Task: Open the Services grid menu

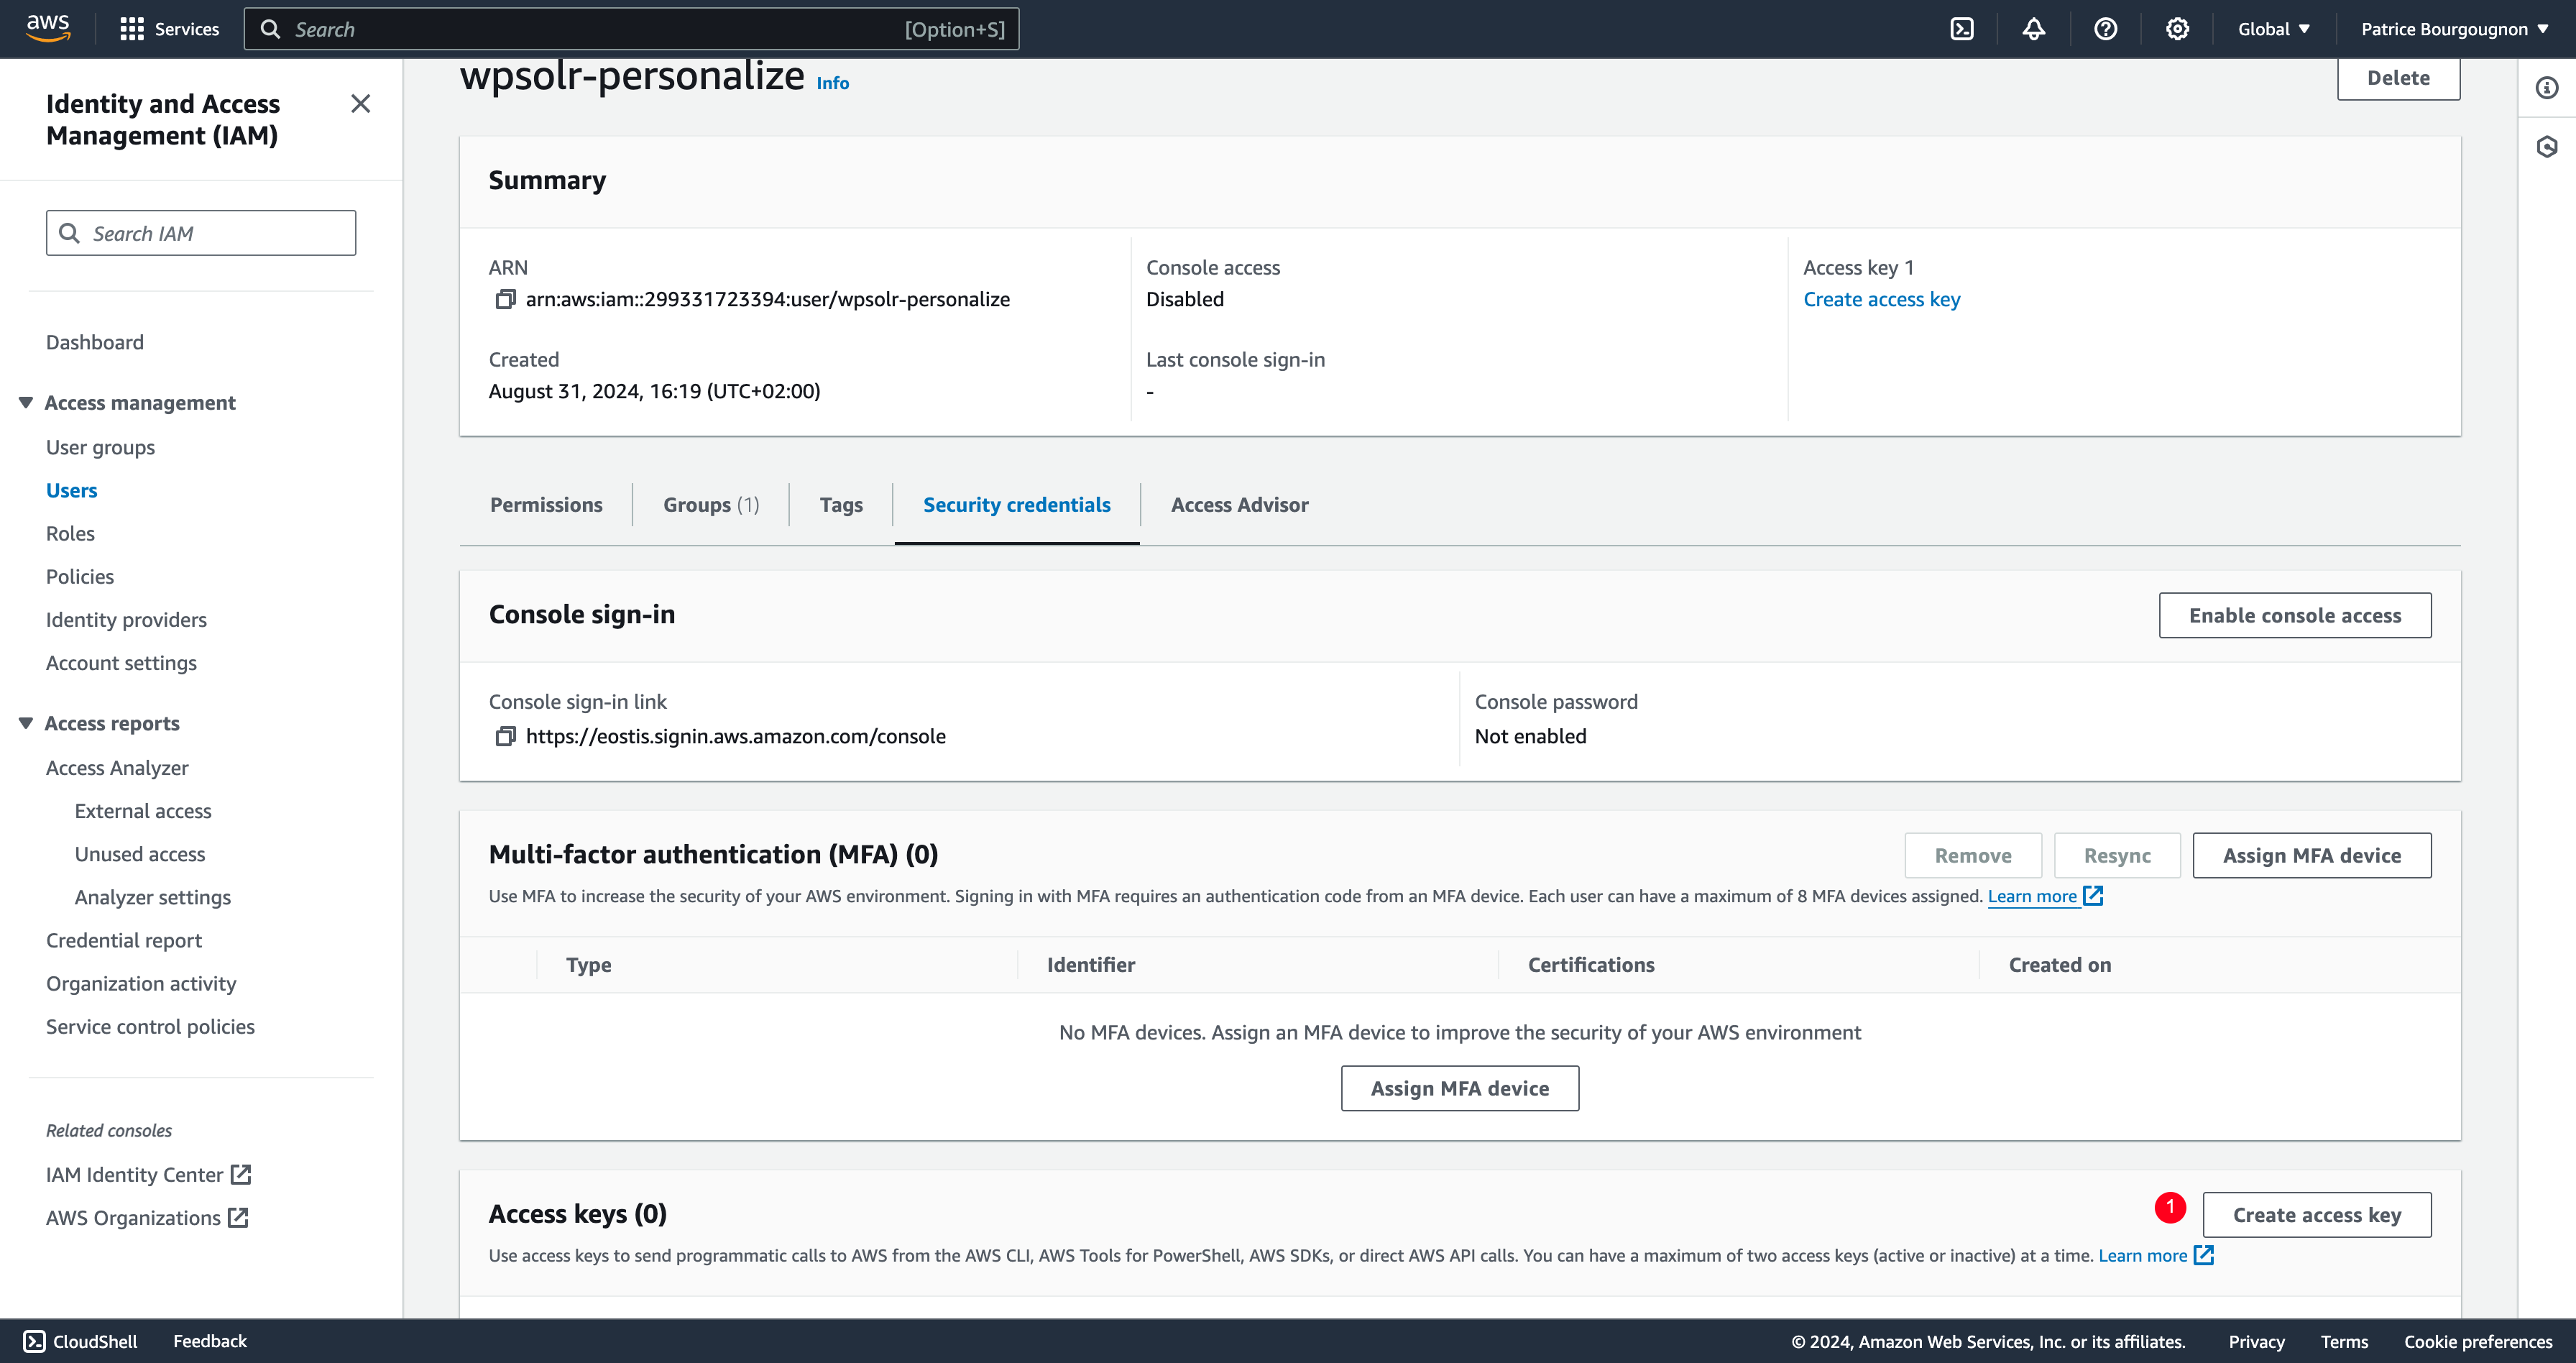Action: pos(169,29)
